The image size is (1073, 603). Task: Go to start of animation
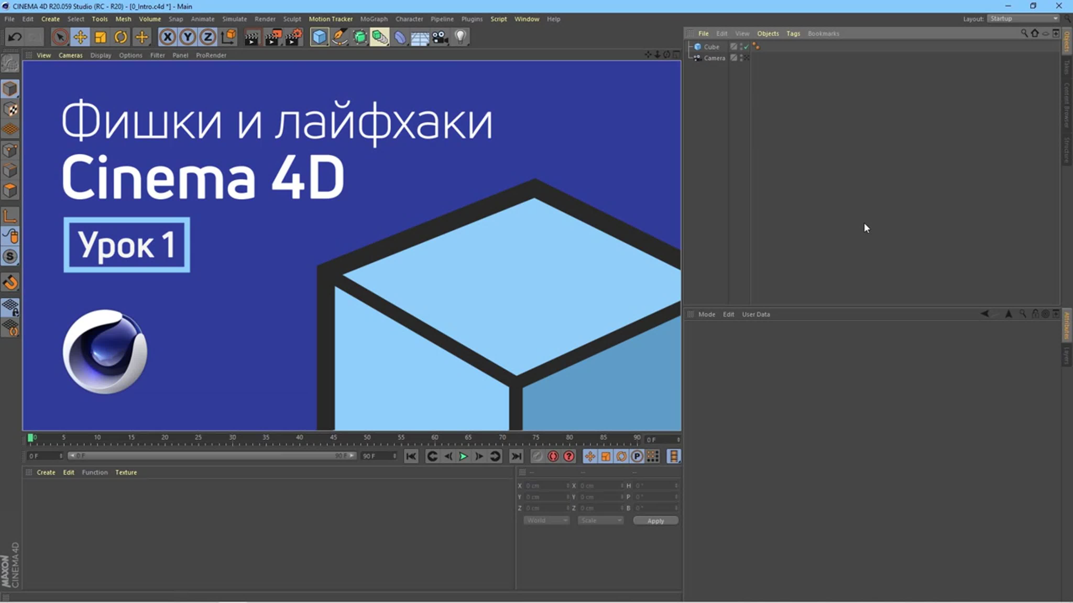(x=411, y=456)
